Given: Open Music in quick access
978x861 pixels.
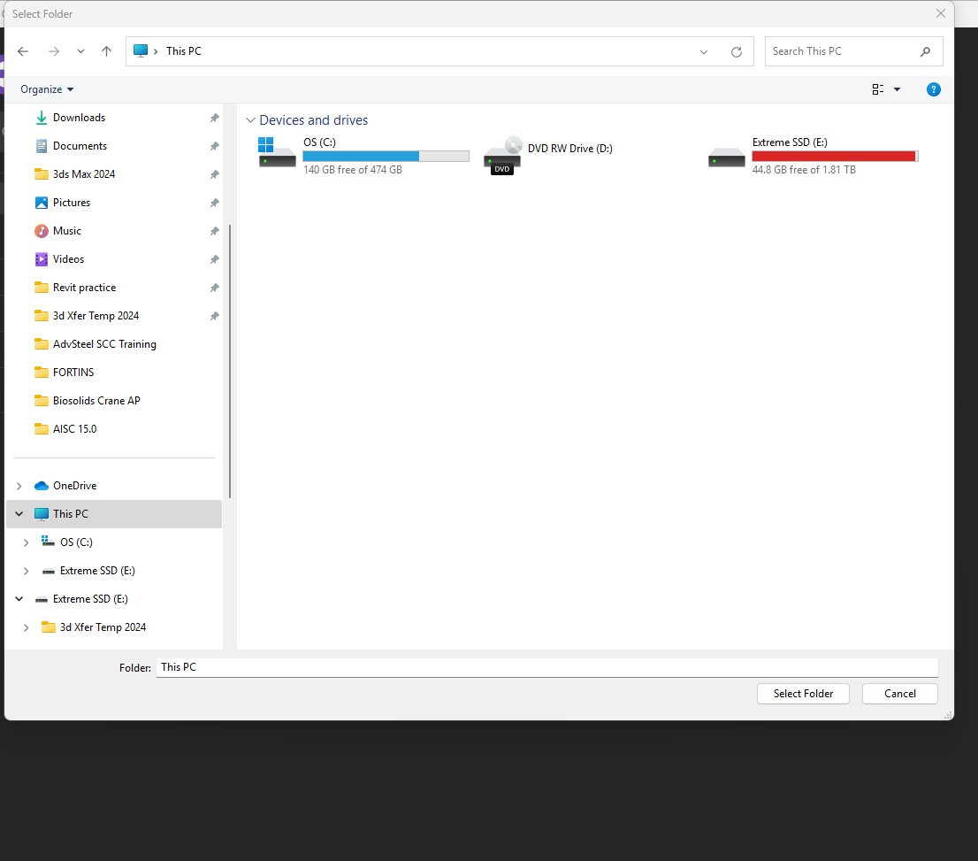Looking at the screenshot, I should pos(66,231).
